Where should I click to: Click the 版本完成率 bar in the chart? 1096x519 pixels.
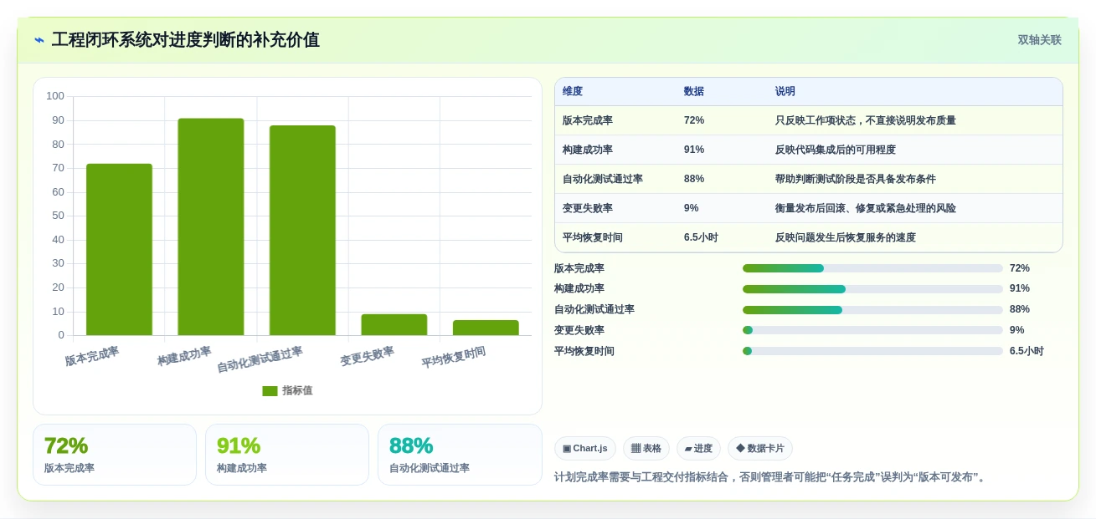(119, 250)
